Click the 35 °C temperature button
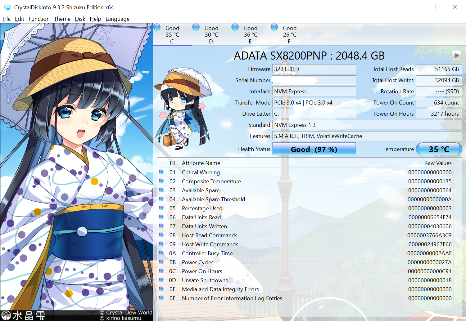 coord(439,149)
